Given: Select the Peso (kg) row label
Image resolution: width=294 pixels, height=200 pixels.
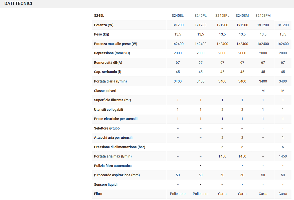Looking at the screenshot, I should pos(101,34).
